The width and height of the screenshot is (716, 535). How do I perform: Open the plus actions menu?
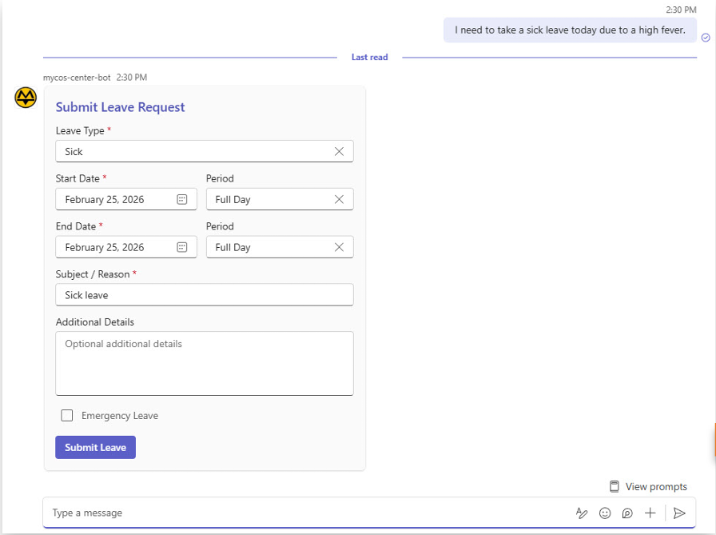pos(650,513)
